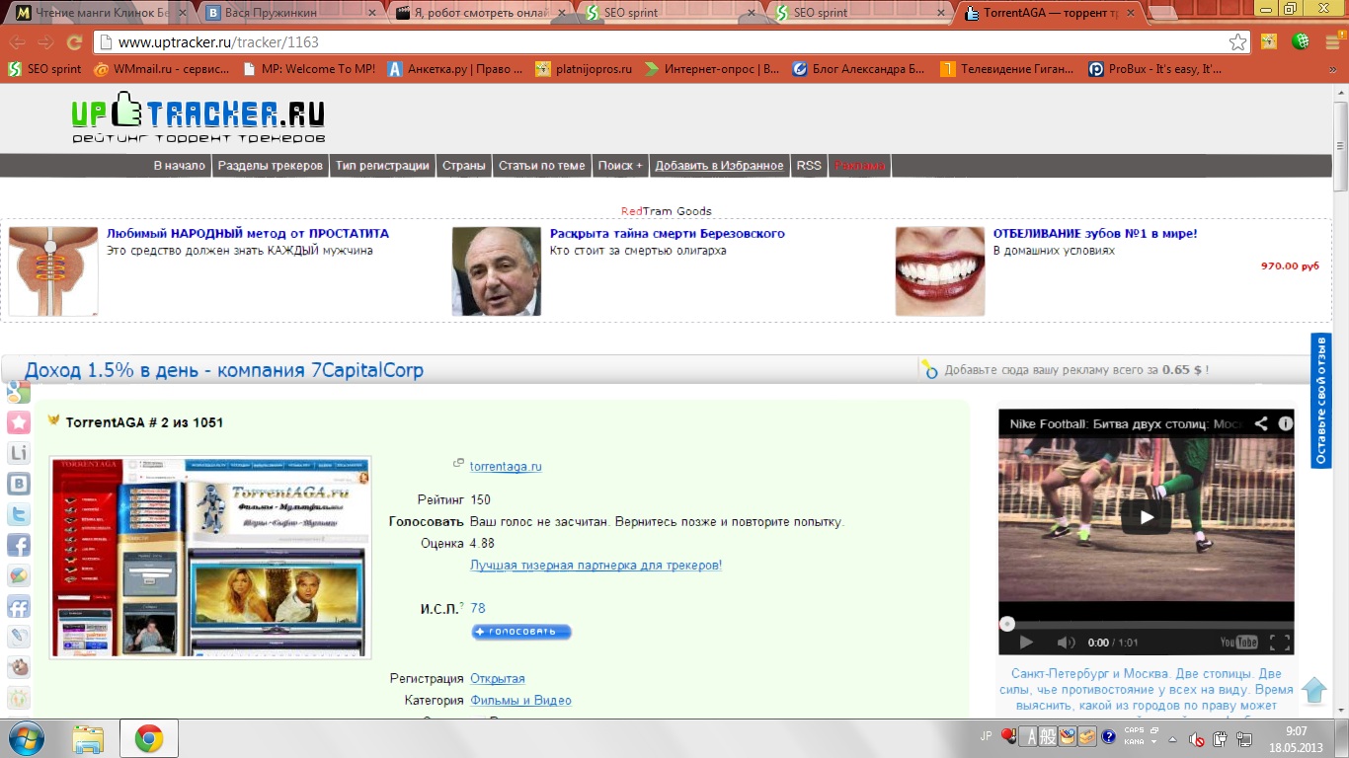
Task: Click the Google share icon in sidebar
Action: pos(19,392)
